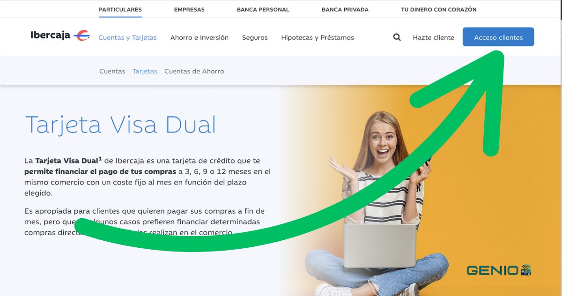
Task: Open the Banca Privada section
Action: click(x=345, y=9)
